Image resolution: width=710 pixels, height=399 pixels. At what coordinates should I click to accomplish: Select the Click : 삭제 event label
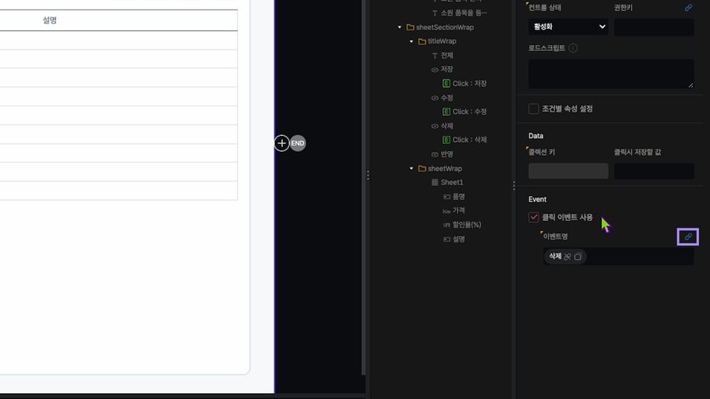pos(470,140)
